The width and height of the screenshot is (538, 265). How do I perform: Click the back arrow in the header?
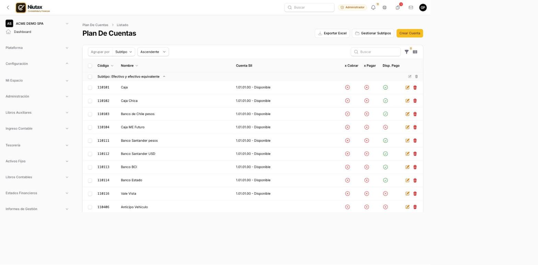[x=8, y=8]
